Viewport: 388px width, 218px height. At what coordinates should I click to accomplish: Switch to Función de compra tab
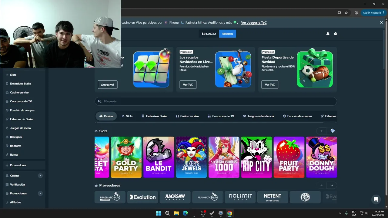(x=297, y=116)
